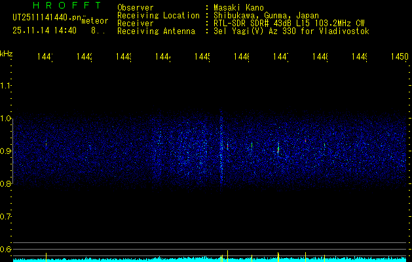Click the Observer label
Image resolution: width=412 pixels, height=262 pixels.
pos(136,8)
